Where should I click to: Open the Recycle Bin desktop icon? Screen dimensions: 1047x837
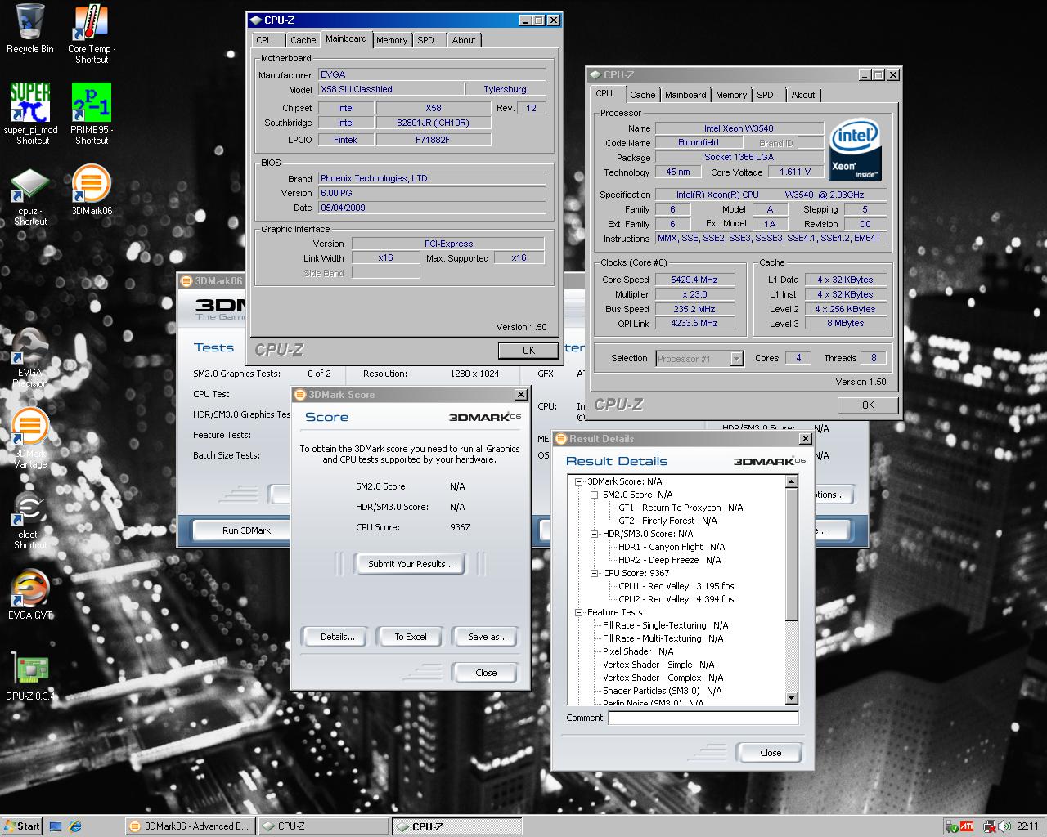tap(30, 29)
